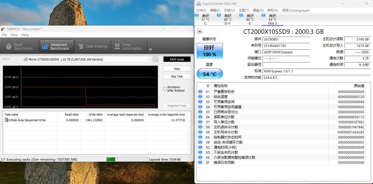Screen dimensions: 373x184
Task: Click the Registers Task button
Action: click(x=177, y=106)
